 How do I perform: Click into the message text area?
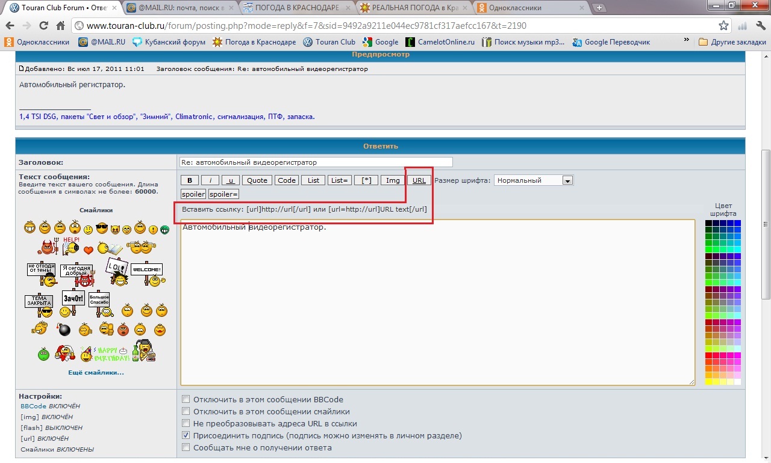pos(438,302)
